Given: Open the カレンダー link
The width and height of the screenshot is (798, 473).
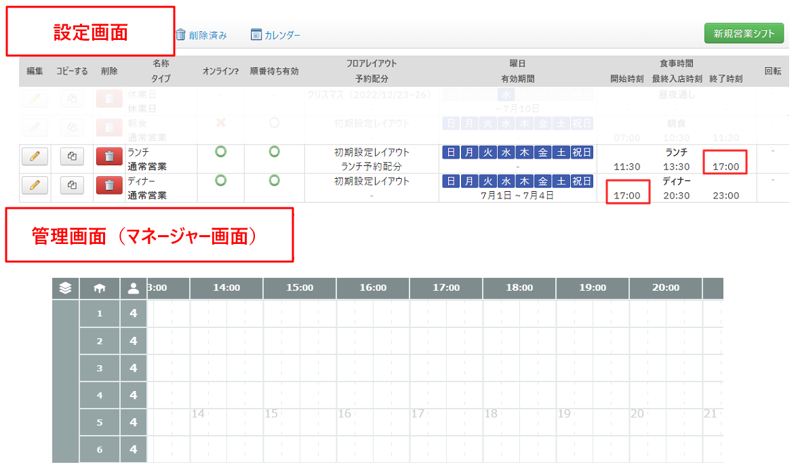Looking at the screenshot, I should pos(275,35).
